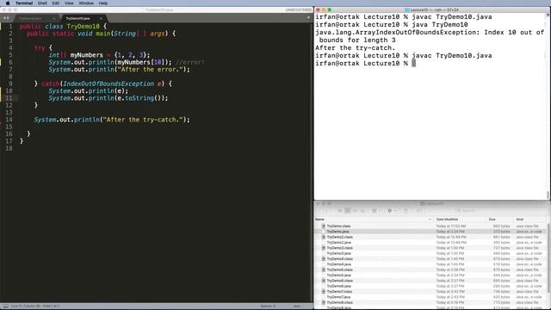The width and height of the screenshot is (551, 310).
Task: Select TryDemo7.java in Finder
Action: tap(430, 297)
